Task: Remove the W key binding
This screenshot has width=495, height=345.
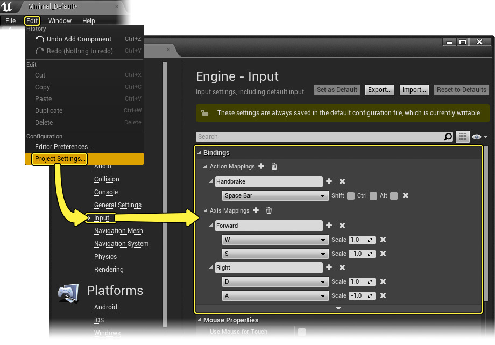Action: click(x=383, y=240)
